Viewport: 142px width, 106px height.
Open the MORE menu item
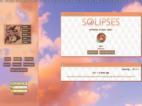(27, 35)
